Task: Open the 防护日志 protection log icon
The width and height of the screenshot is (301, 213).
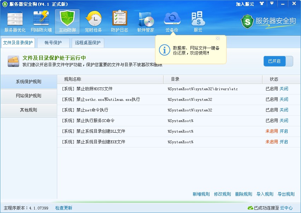Action: pyautogui.click(x=119, y=22)
